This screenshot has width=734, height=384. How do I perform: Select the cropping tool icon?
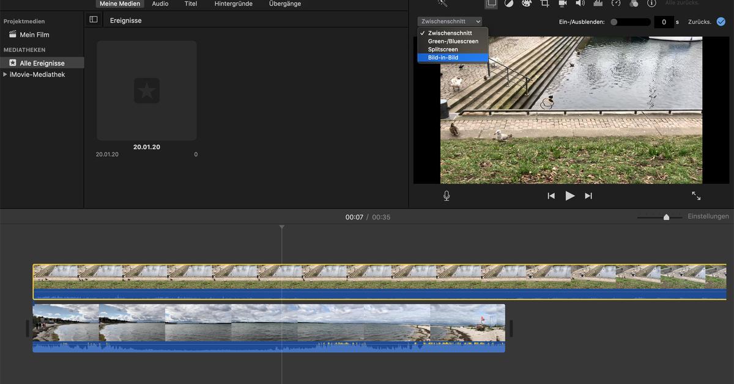tap(544, 3)
